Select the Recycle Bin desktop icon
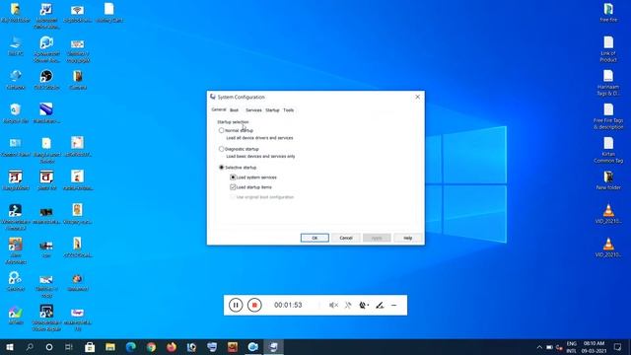This screenshot has width=631, height=355. 16,113
